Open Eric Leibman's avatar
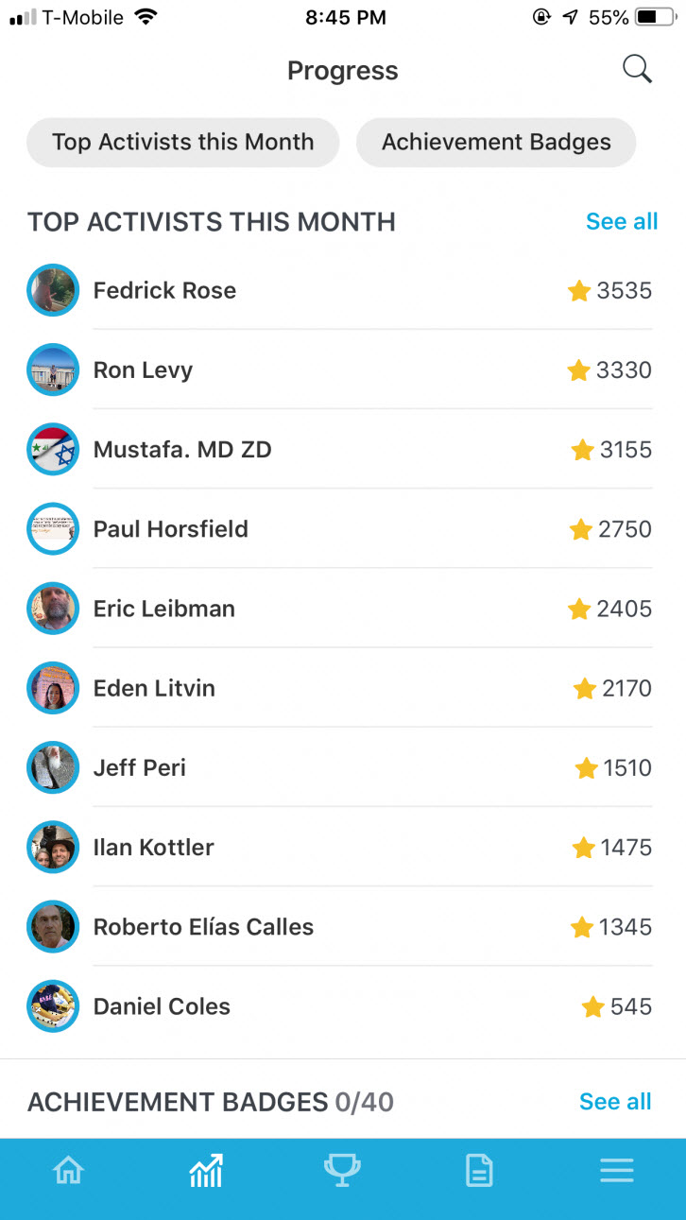 pos(53,609)
